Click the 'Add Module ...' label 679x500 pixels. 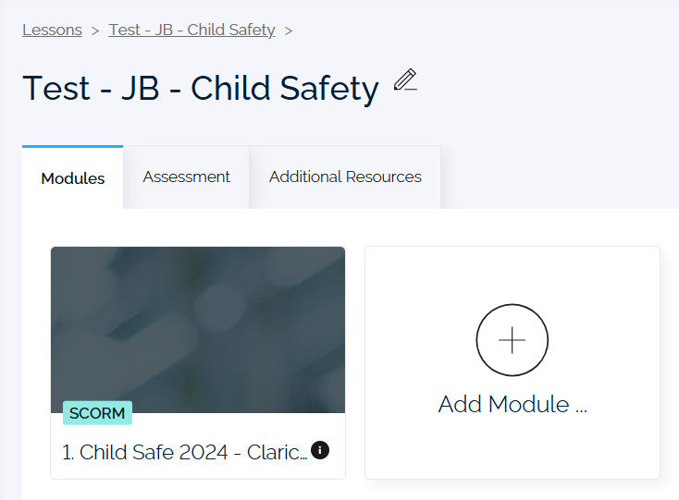[x=512, y=405]
